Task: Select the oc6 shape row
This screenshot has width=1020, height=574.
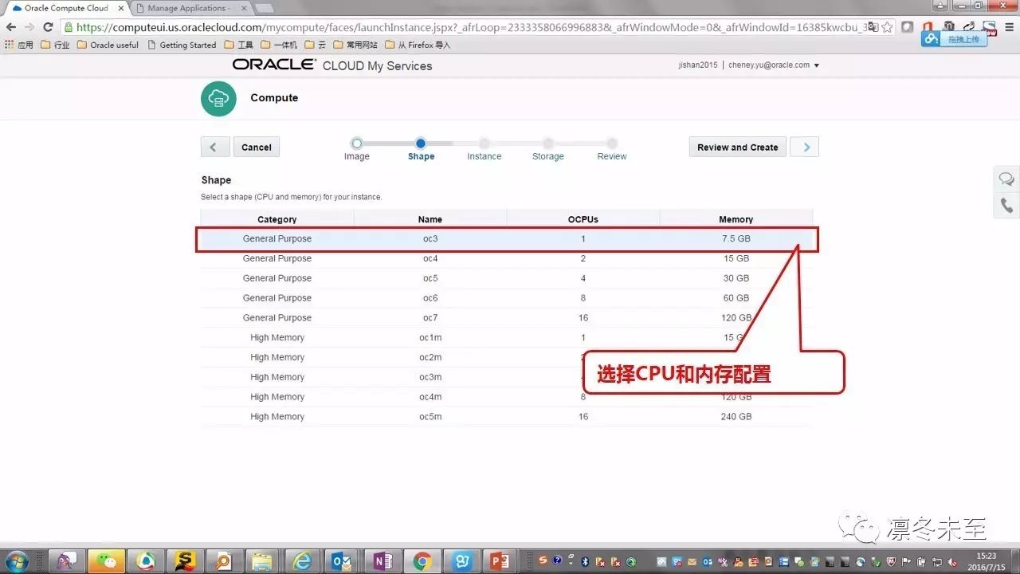Action: point(507,298)
